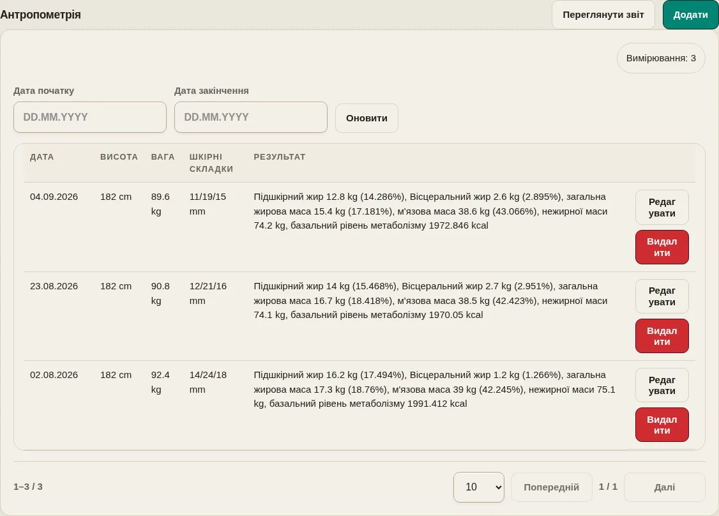Screen dimensions: 719x516
Task: Click the РЕЗУЛЬТАТ column header
Action: click(279, 157)
